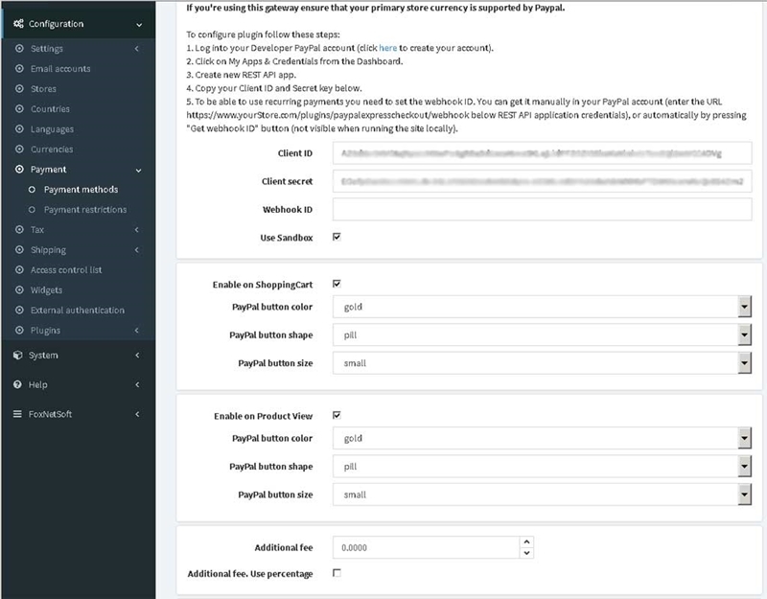Expand the Settings submenu arrow

(137, 49)
